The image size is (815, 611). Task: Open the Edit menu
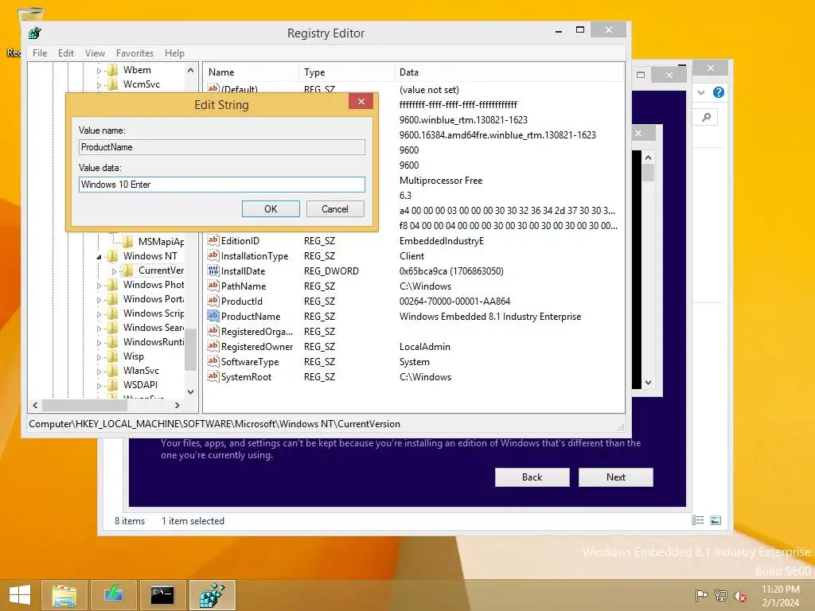click(65, 53)
